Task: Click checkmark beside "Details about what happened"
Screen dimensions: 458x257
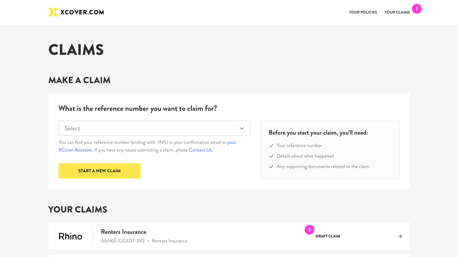Action: coord(271,156)
